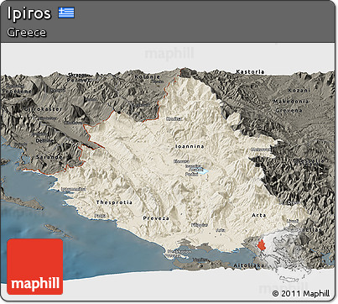Click the red highlighted region in the Greece locator map
The height and width of the screenshot is (304, 338).
[262, 245]
